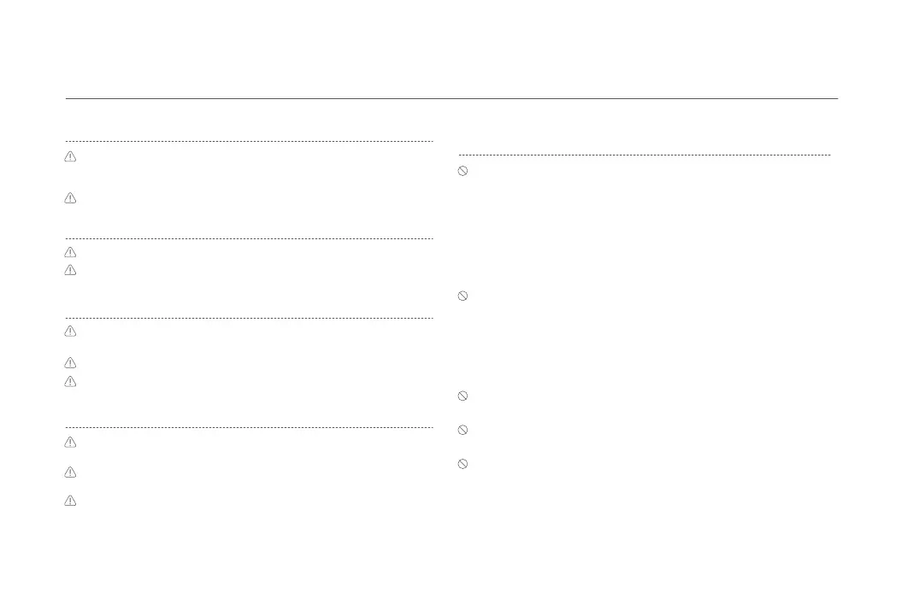Click the second warning triangle in section one
901x610 pixels.
[x=71, y=199]
